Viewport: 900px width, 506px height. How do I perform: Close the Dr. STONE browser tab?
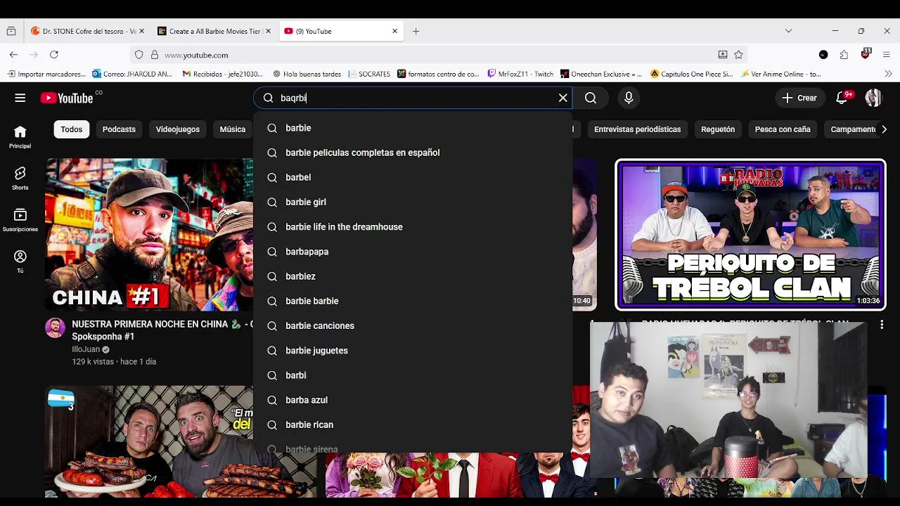click(141, 31)
